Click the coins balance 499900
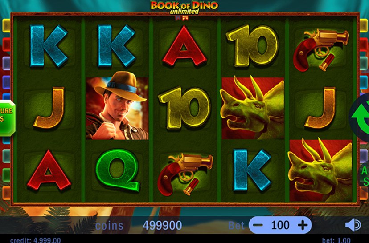This screenshot has width=369, height=243. tap(162, 226)
